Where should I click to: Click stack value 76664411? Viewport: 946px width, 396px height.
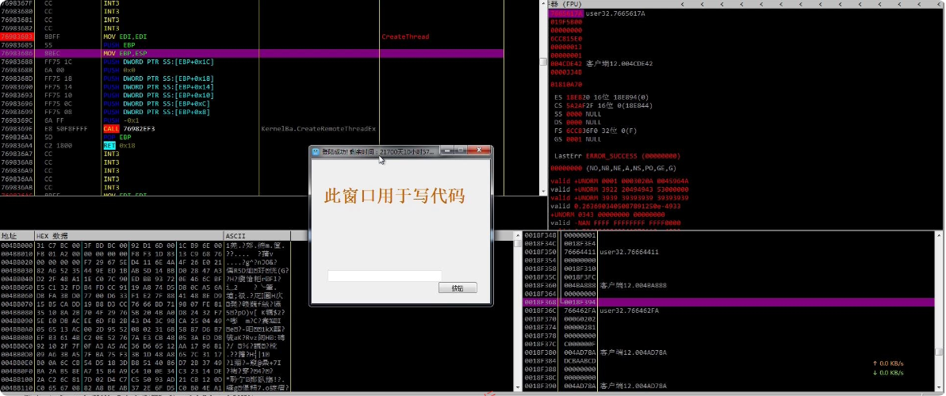pos(580,251)
